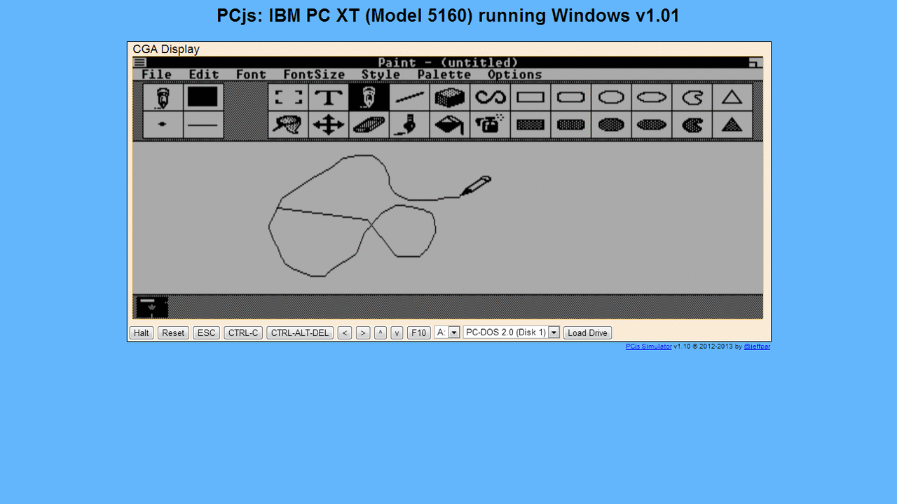Select the hollow Rounded Rectangle tool

(x=570, y=97)
